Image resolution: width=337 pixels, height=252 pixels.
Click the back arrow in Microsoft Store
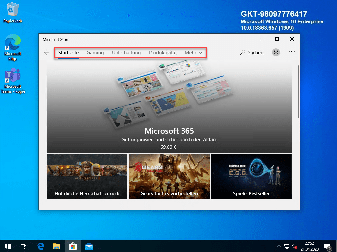47,52
